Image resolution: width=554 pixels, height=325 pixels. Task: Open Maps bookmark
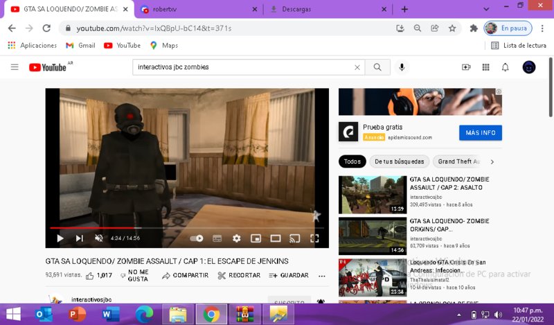pyautogui.click(x=163, y=45)
